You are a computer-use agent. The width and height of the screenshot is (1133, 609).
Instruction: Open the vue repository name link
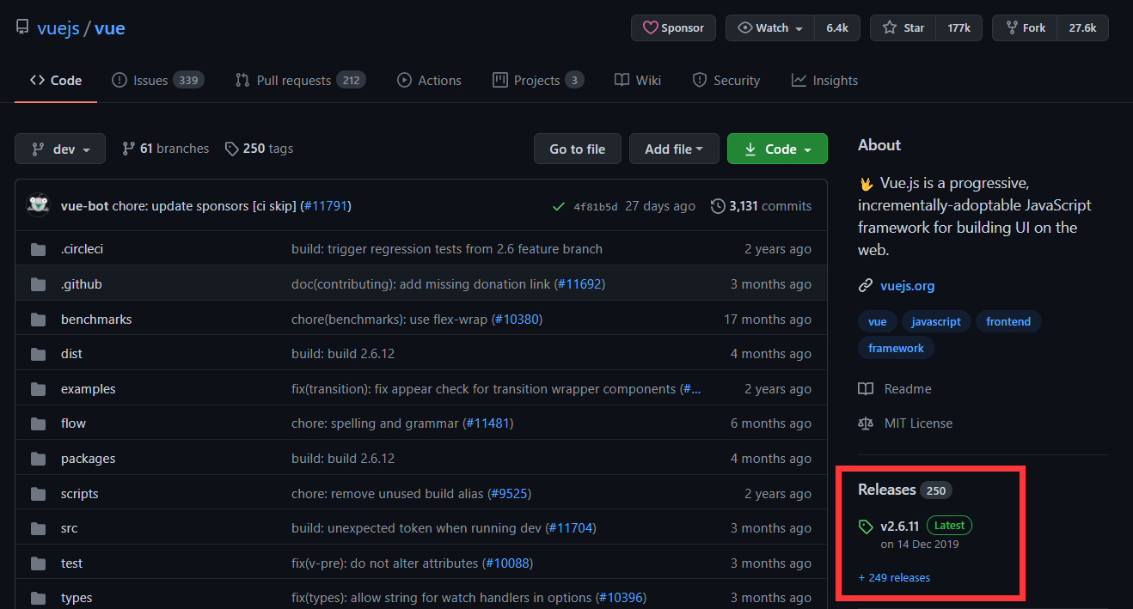coord(109,28)
